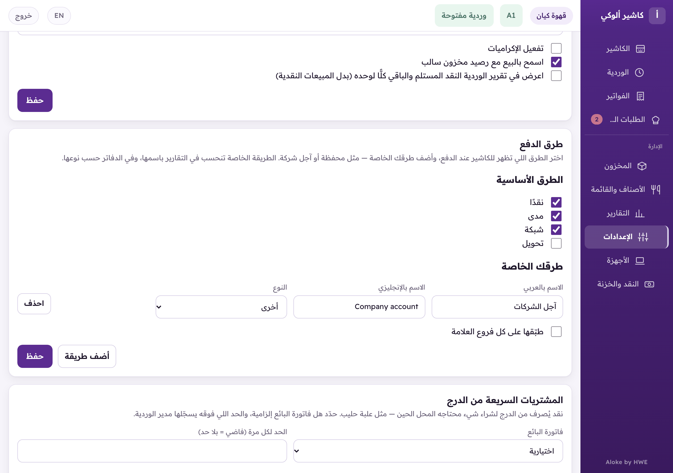Enable the تفعيل الإكراميات checkbox
Image resolution: width=673 pixels, height=473 pixels.
coord(556,48)
